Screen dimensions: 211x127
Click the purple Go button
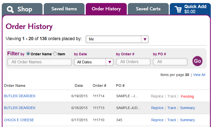tap(197, 61)
